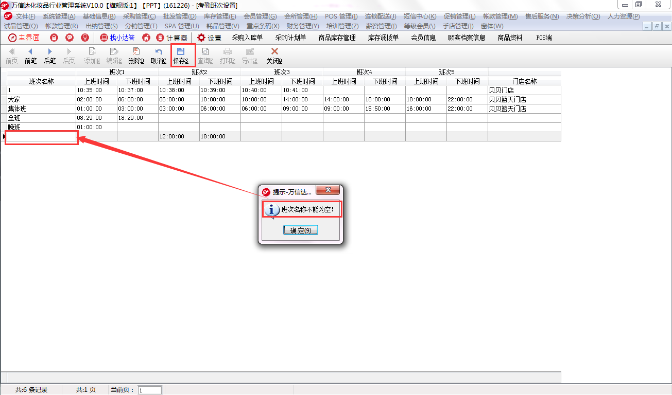
Task: Open the 财务管理(Y) menu
Action: [303, 26]
